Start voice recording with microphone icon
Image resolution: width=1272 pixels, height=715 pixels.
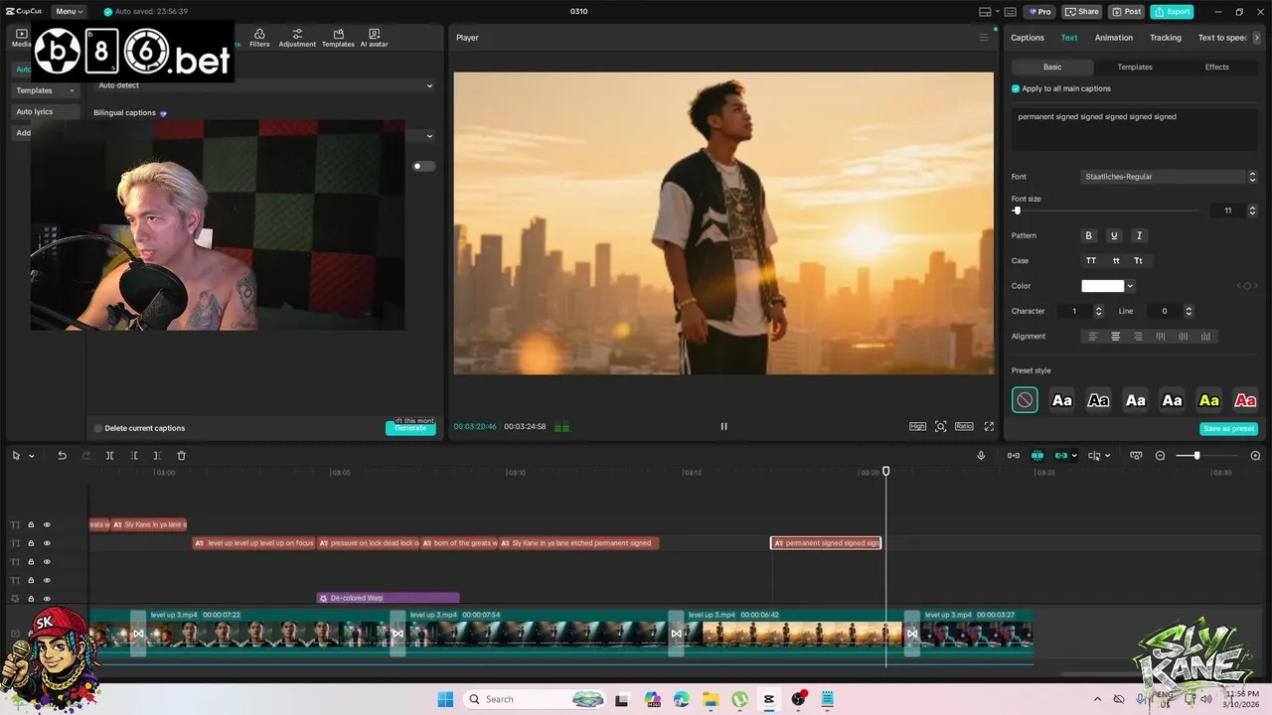tap(981, 456)
